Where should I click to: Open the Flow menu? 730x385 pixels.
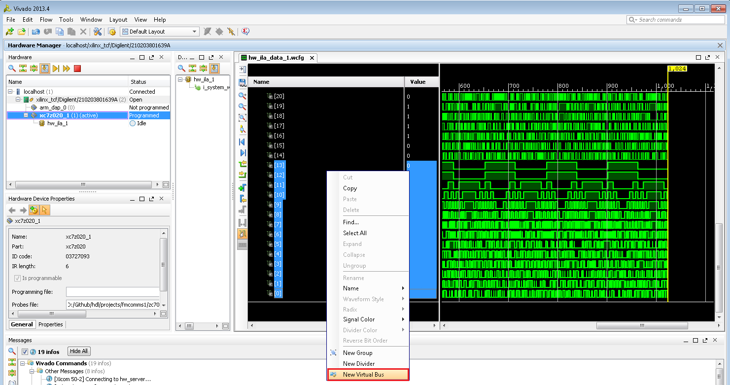point(46,20)
